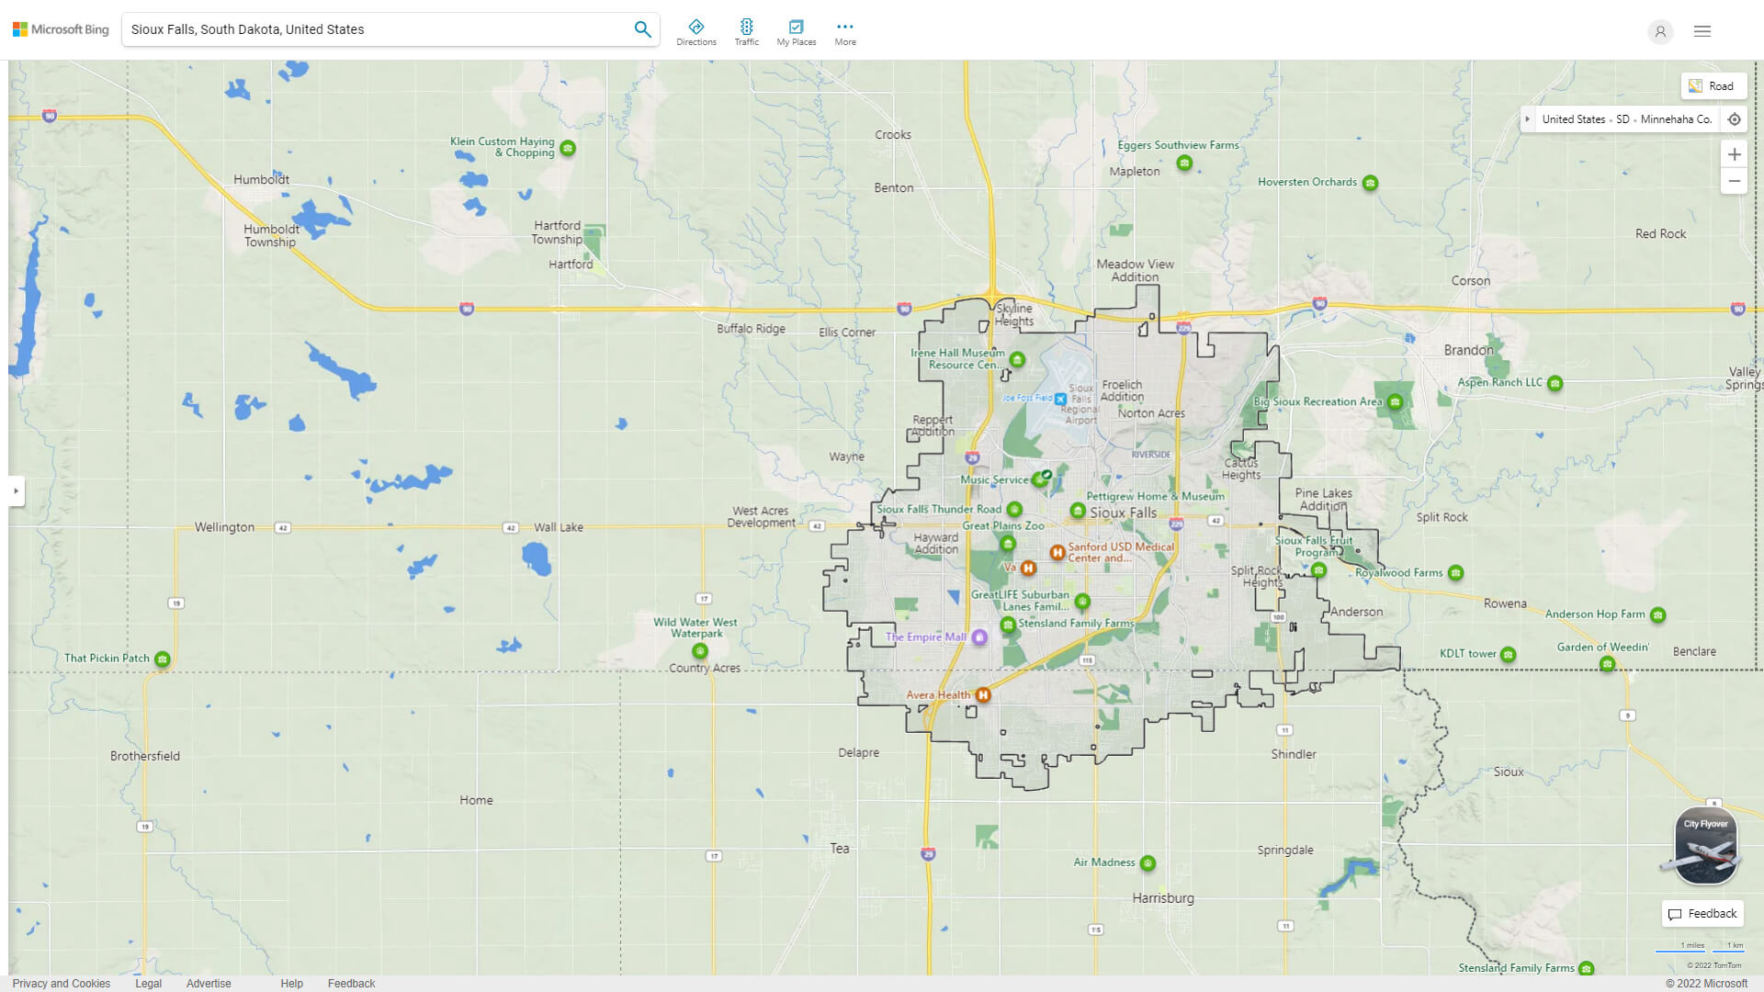Click the search magnifier icon

coord(642,28)
